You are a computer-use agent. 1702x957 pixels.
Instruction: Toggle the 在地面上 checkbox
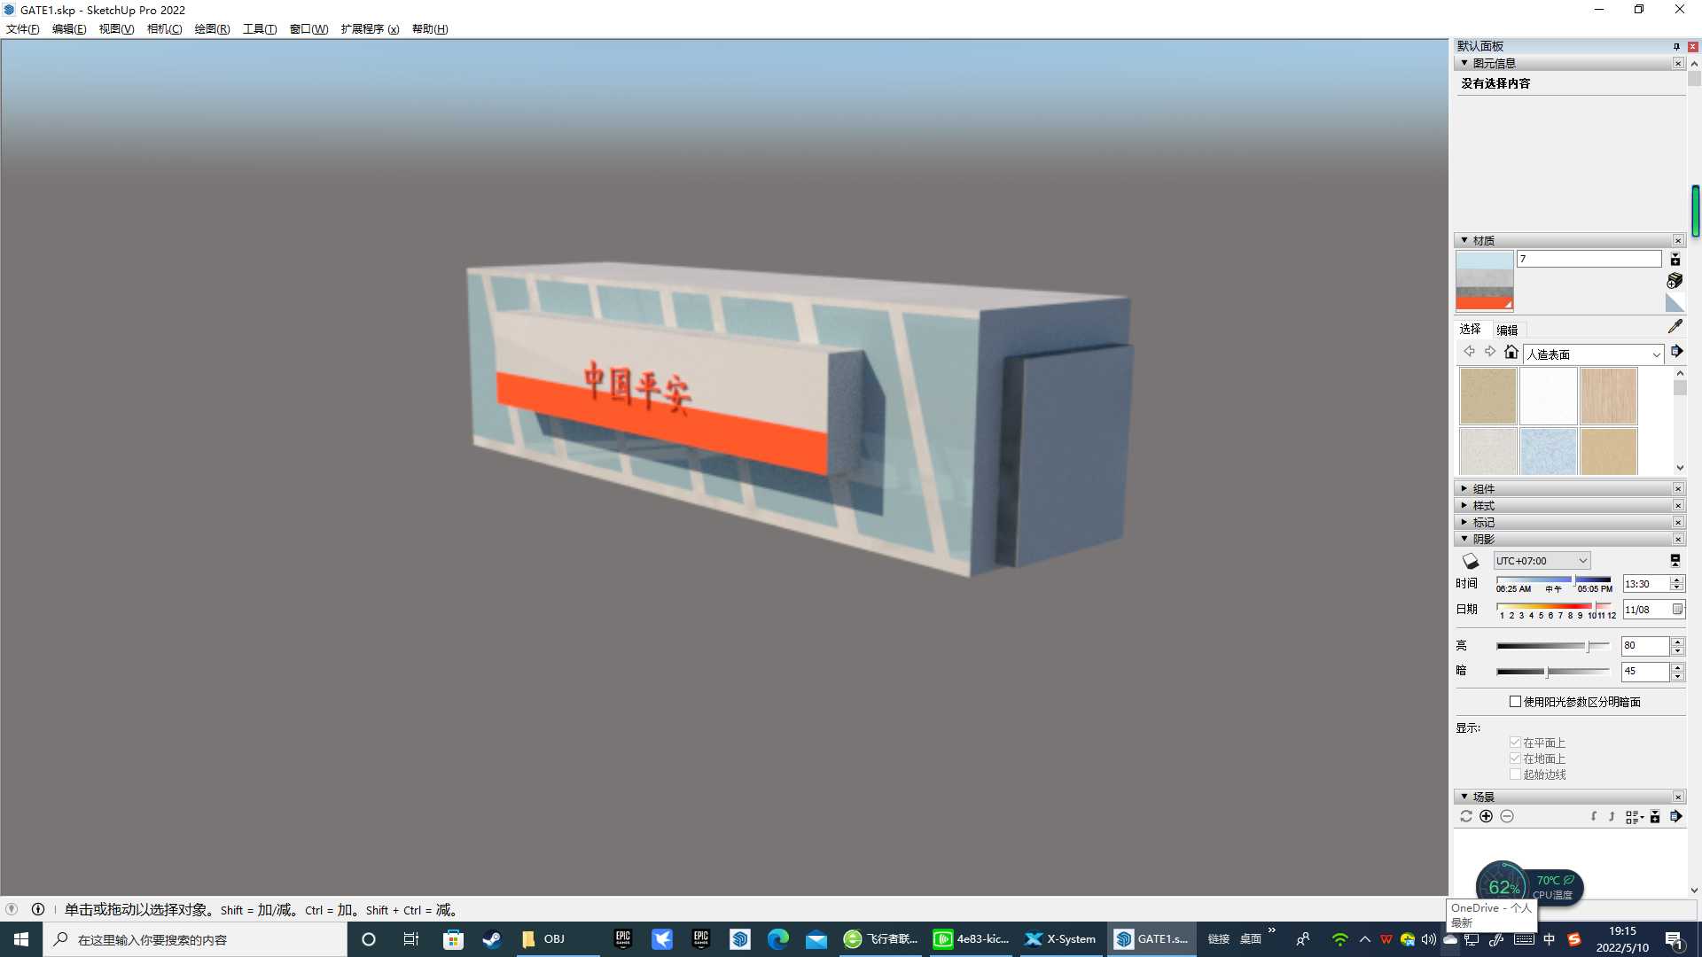pos(1515,759)
